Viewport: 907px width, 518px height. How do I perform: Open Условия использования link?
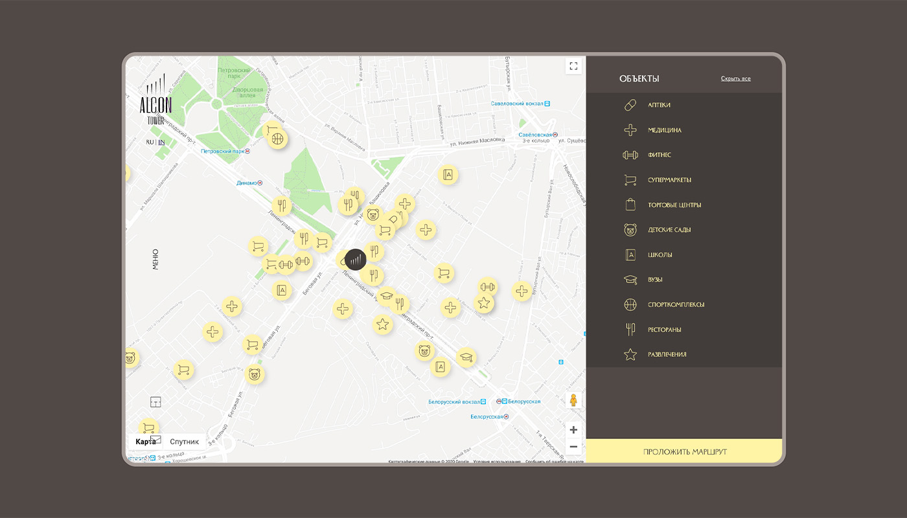tap(497, 462)
